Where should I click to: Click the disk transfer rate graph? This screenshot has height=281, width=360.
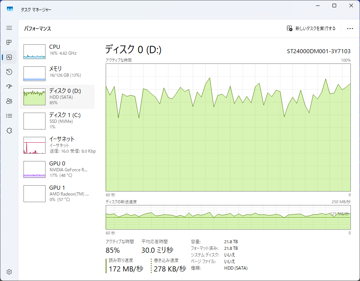tap(228, 217)
